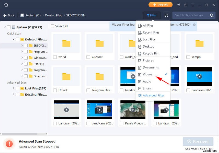This screenshot has height=153, width=219.
Task: Click the Upgrade button
Action: 160,5
